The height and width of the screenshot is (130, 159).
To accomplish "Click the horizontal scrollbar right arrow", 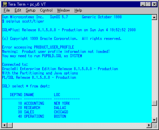I will (149, 125).
